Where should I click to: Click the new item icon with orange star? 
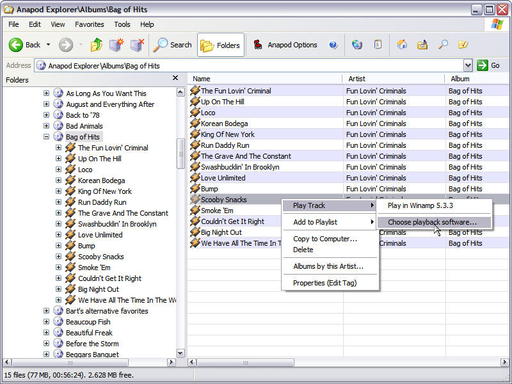116,45
